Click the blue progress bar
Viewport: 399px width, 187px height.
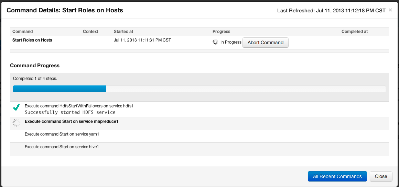pos(60,89)
